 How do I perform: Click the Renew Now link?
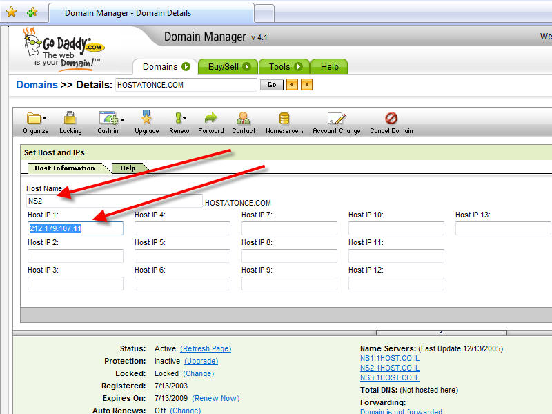(215, 399)
